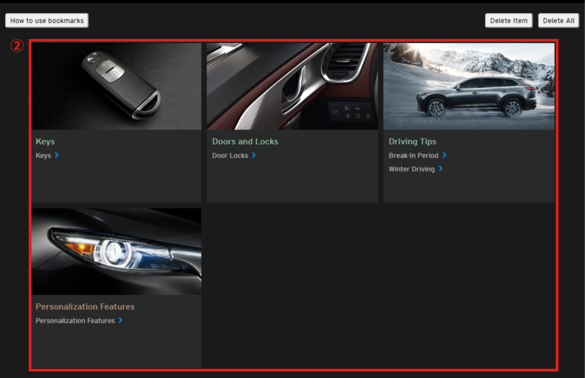
Task: Open the Break-In Period bookmark link
Action: click(x=413, y=155)
